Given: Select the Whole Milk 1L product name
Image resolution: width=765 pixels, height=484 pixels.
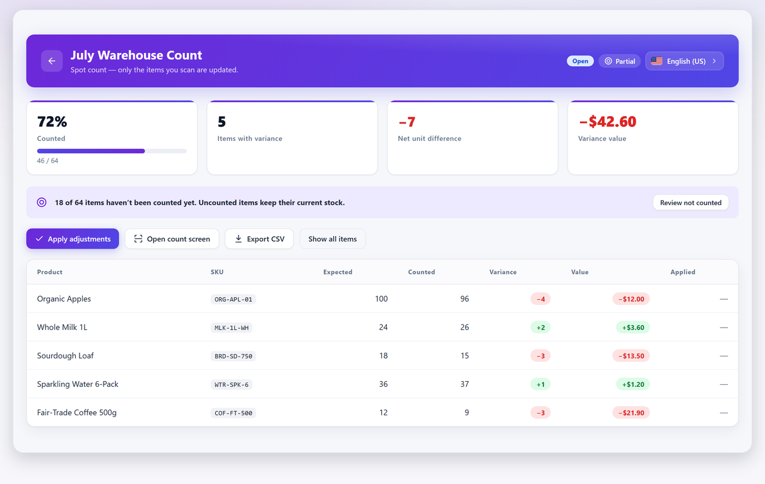Looking at the screenshot, I should pyautogui.click(x=62, y=328).
